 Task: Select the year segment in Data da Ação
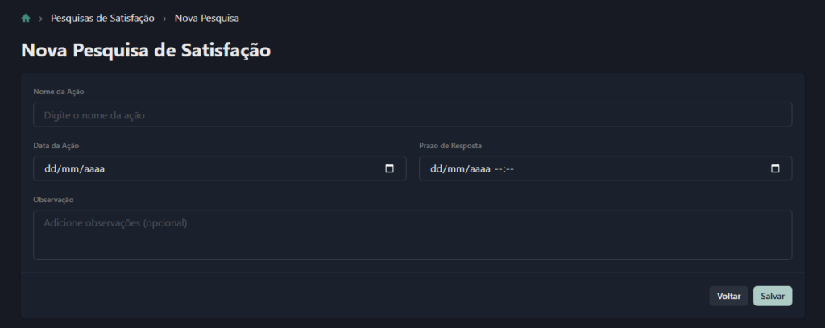[x=93, y=169]
